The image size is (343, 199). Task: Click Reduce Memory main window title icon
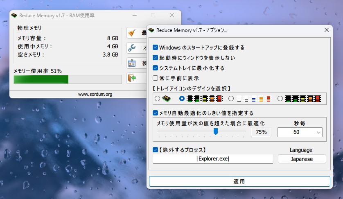pyautogui.click(x=14, y=16)
